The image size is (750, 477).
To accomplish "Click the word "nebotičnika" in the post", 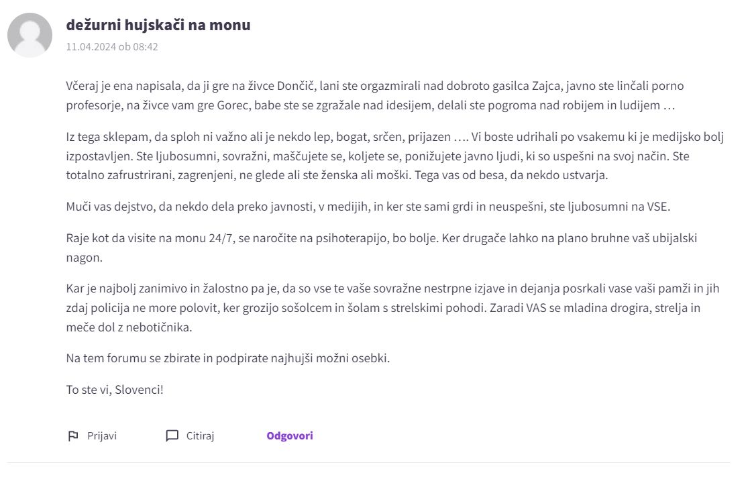I will coord(184,328).
